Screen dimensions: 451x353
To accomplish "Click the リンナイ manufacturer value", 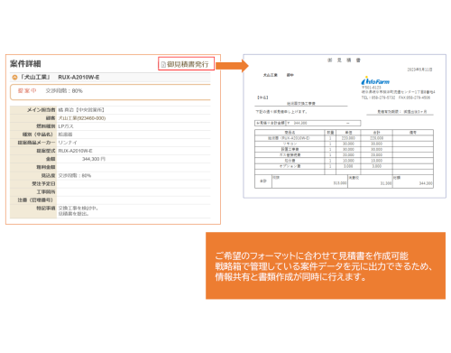I will pyautogui.click(x=68, y=143).
